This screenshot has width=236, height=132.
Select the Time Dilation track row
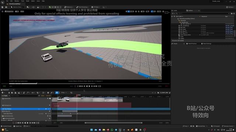(x=25, y=109)
